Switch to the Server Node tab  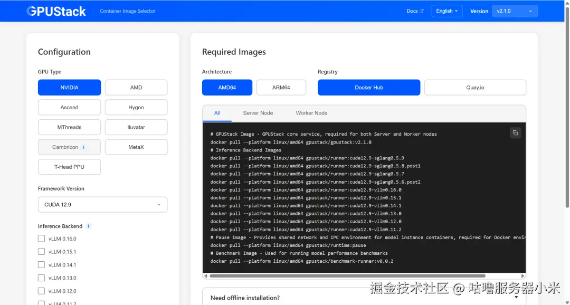pos(258,113)
